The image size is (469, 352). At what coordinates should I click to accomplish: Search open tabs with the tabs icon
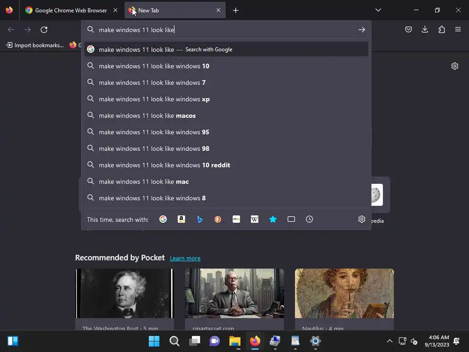point(291,220)
